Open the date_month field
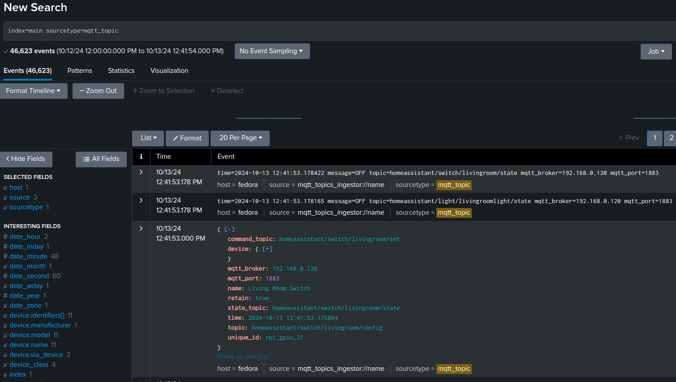 click(x=28, y=266)
